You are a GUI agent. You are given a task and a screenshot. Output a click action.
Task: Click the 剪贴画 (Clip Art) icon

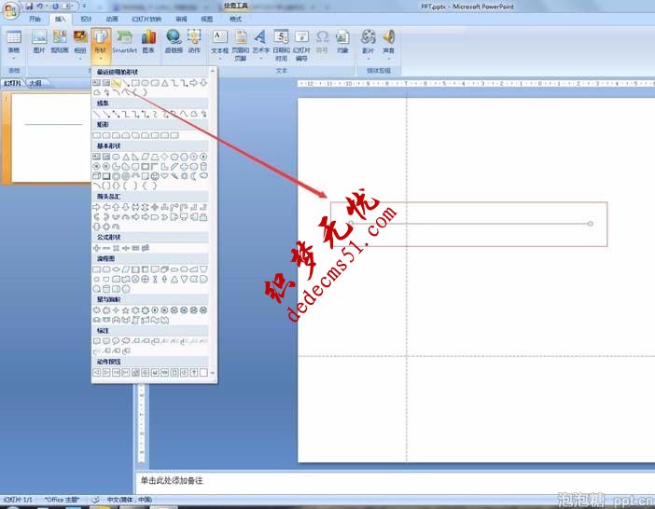pyautogui.click(x=59, y=40)
